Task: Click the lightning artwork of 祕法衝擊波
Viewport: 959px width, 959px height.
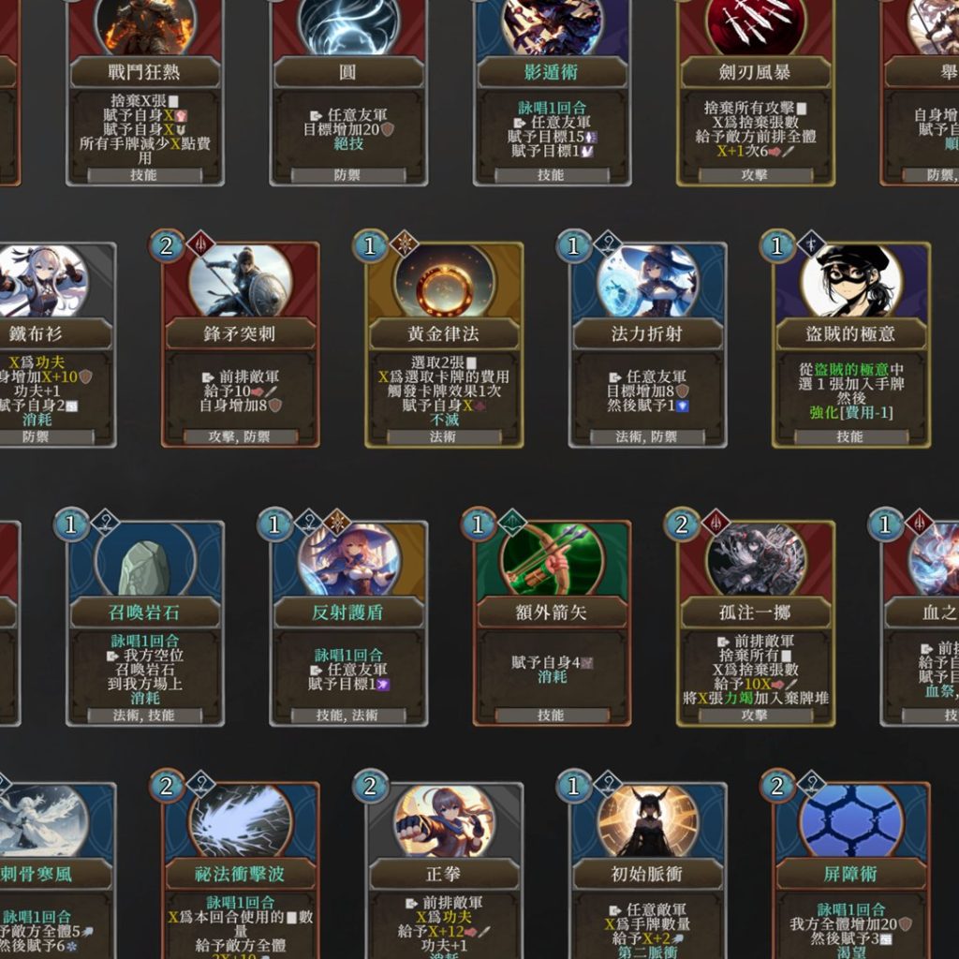Action: [x=241, y=820]
